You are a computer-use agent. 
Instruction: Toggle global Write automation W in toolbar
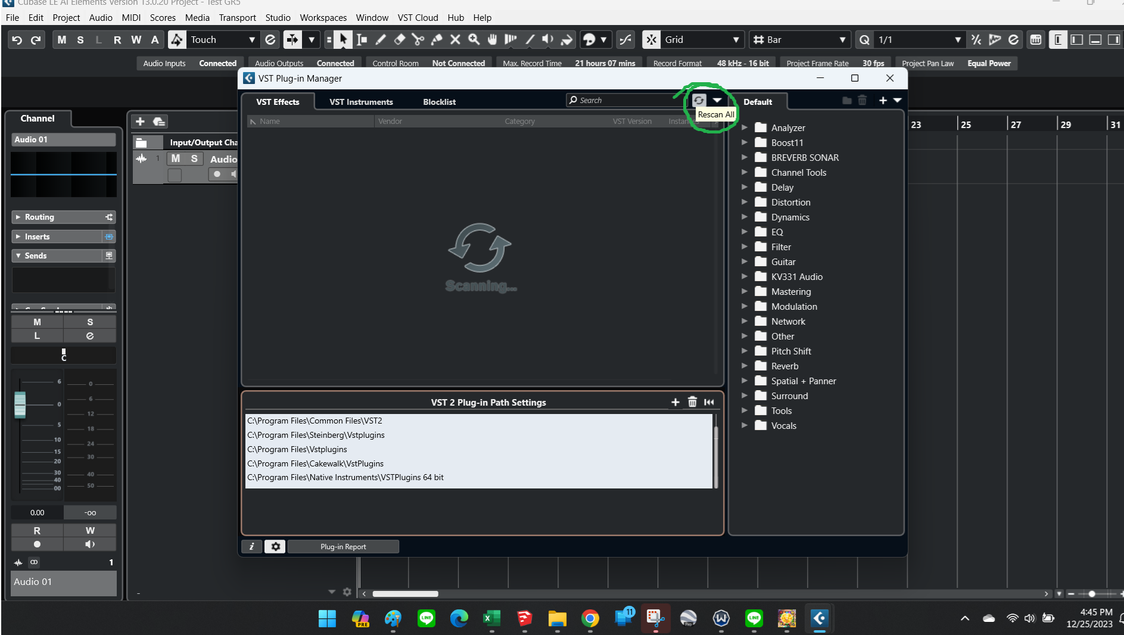(136, 40)
